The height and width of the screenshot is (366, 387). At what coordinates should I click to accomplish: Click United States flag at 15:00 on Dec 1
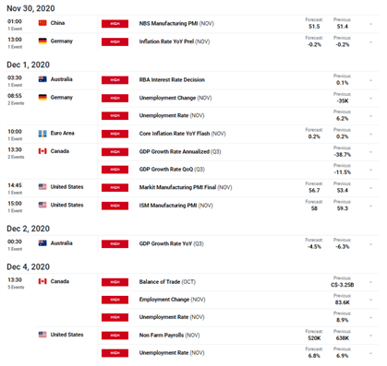pos(42,205)
